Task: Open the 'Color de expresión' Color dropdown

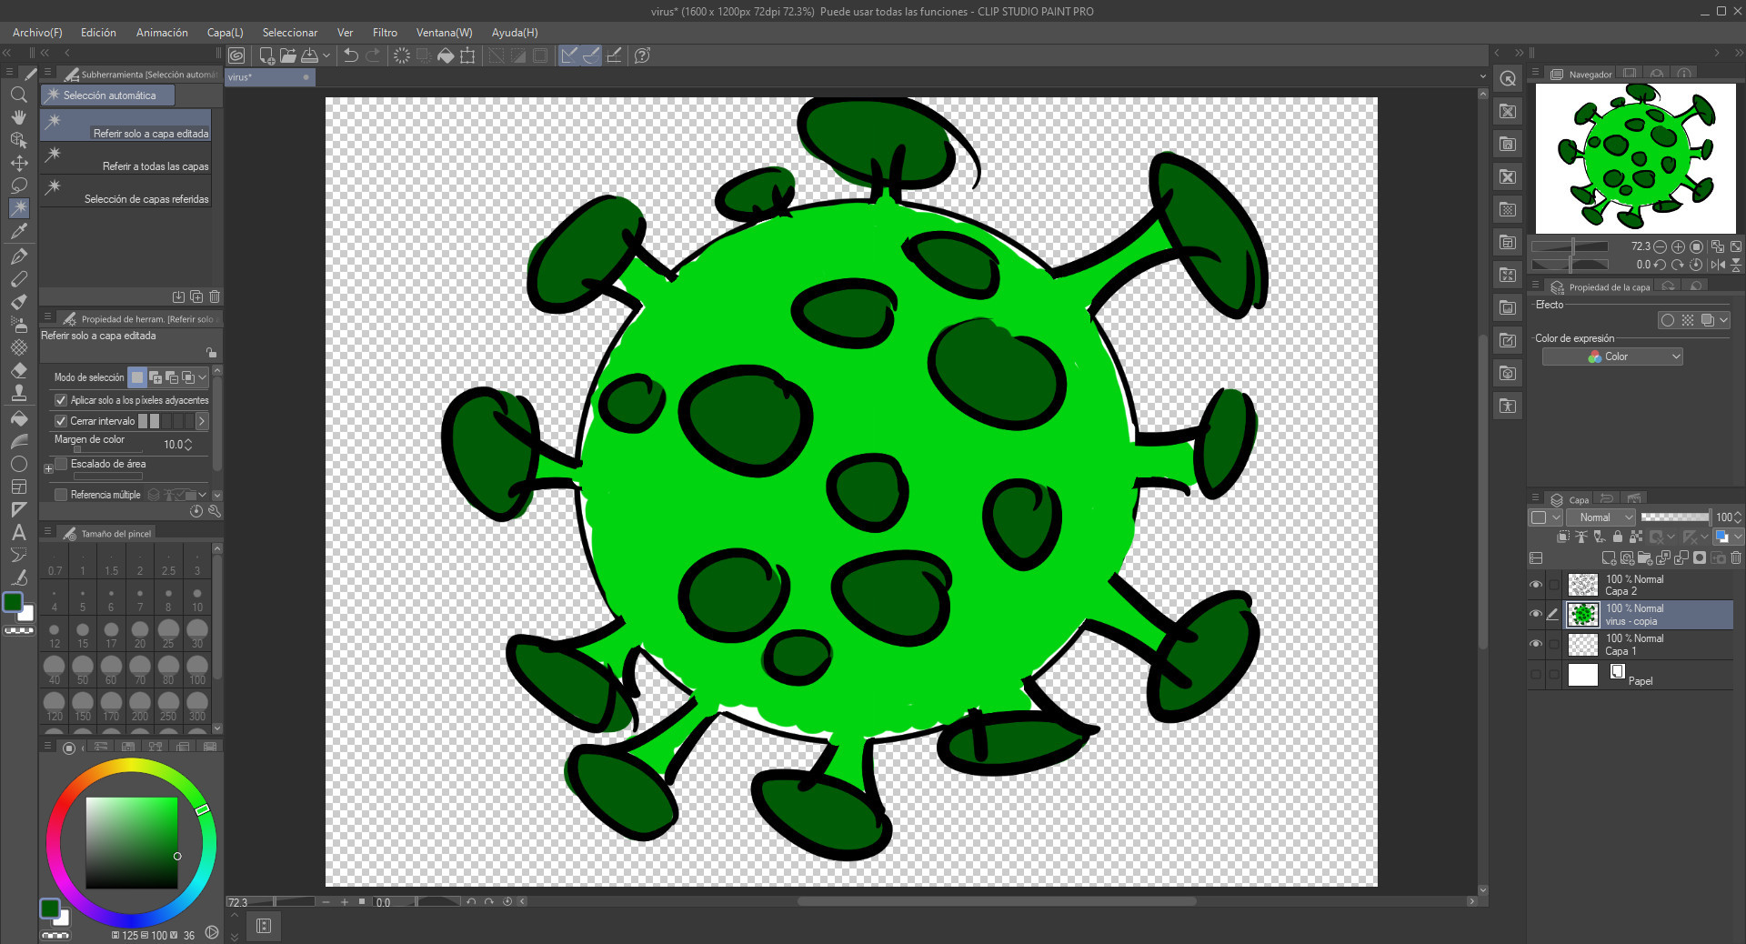Action: click(x=1612, y=357)
